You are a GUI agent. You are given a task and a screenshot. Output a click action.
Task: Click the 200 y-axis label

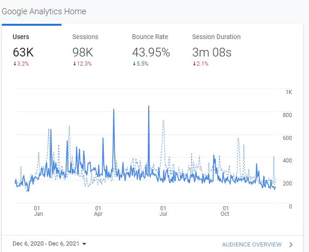(x=287, y=184)
